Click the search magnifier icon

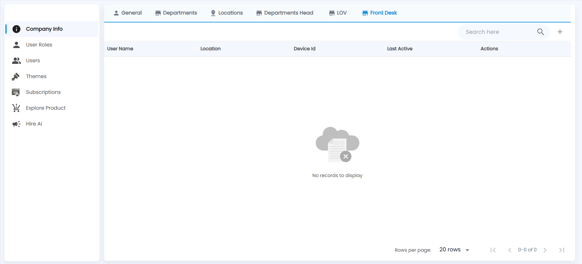[541, 32]
